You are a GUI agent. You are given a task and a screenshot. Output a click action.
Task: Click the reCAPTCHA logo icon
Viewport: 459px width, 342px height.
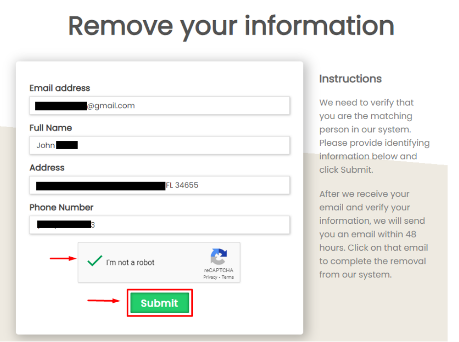pyautogui.click(x=218, y=257)
